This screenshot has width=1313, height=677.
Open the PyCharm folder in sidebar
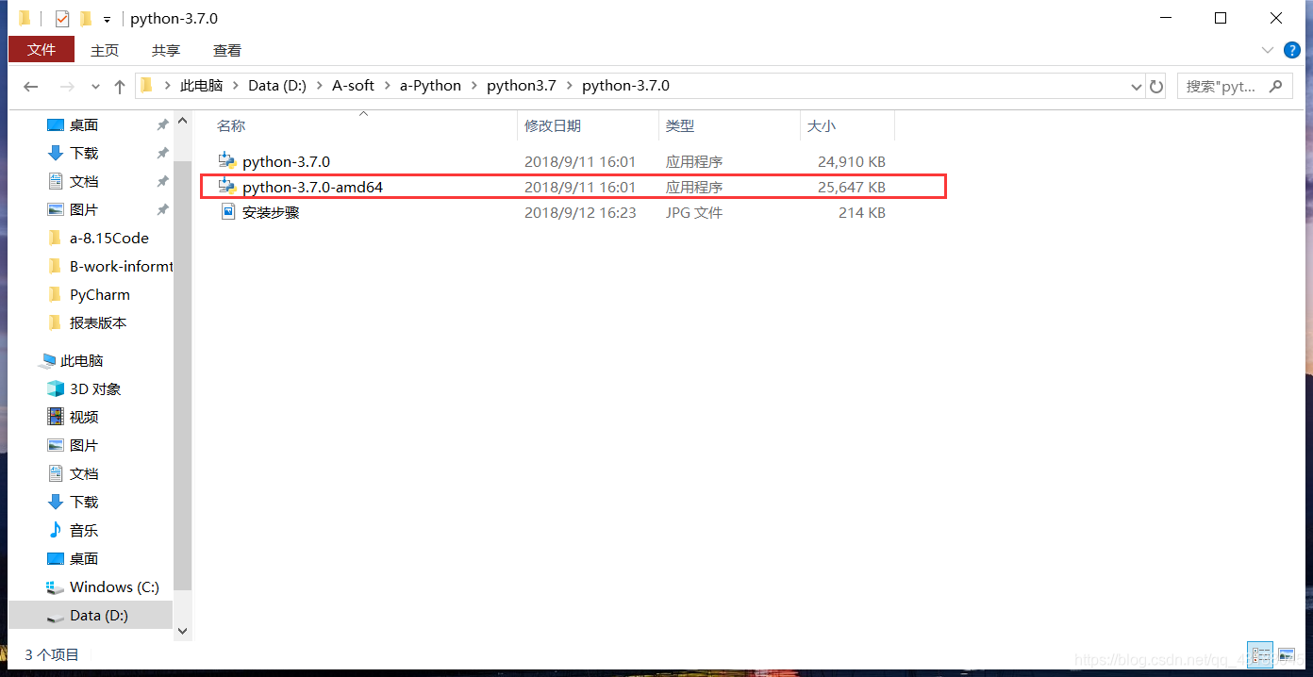pyautogui.click(x=99, y=294)
